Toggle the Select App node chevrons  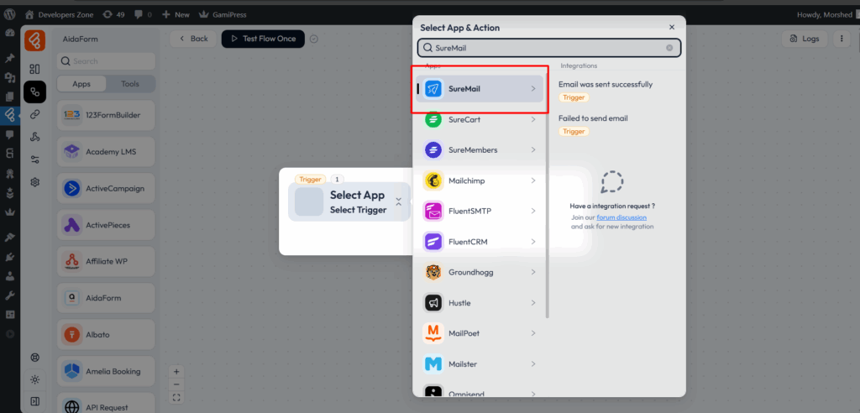(x=399, y=201)
